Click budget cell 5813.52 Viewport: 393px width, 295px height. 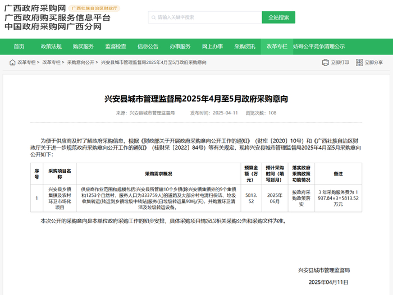coord(251,199)
